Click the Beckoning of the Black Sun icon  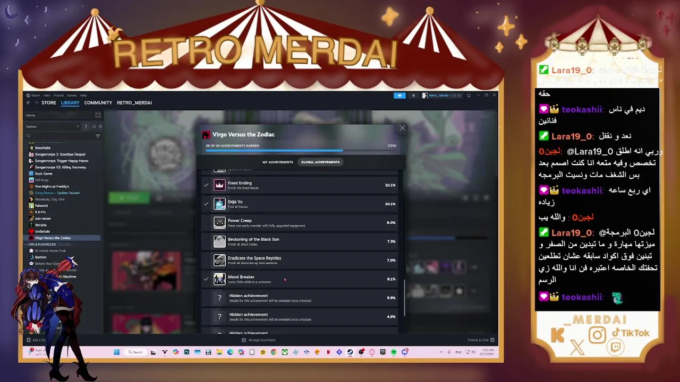[219, 241]
